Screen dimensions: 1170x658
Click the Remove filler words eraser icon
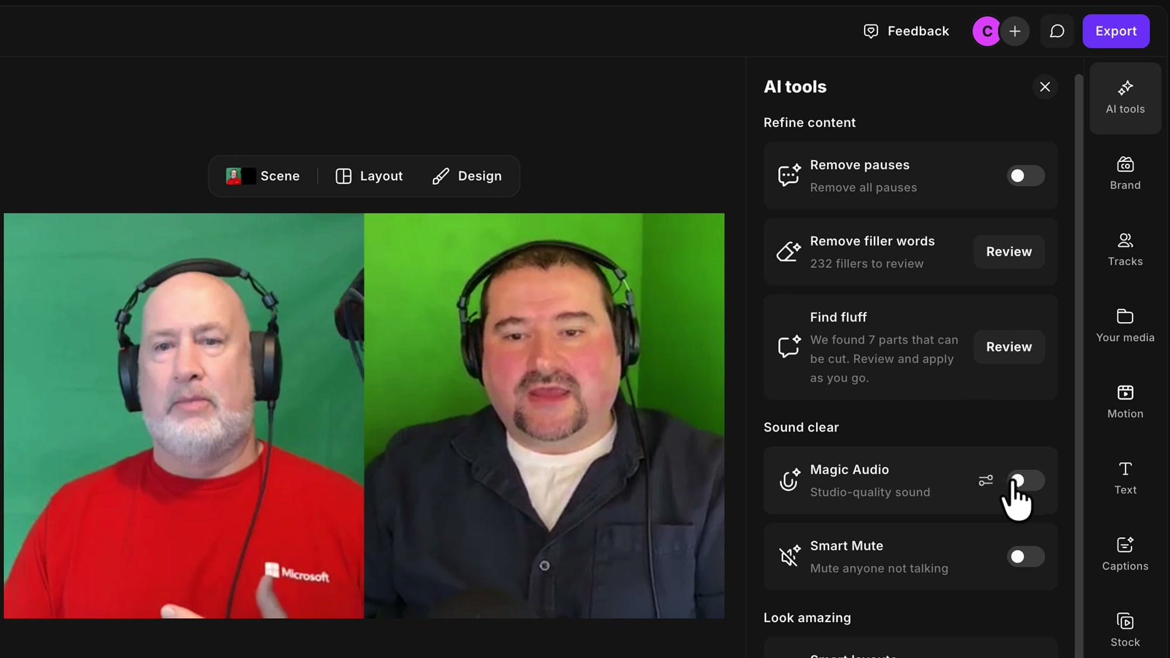pyautogui.click(x=789, y=252)
